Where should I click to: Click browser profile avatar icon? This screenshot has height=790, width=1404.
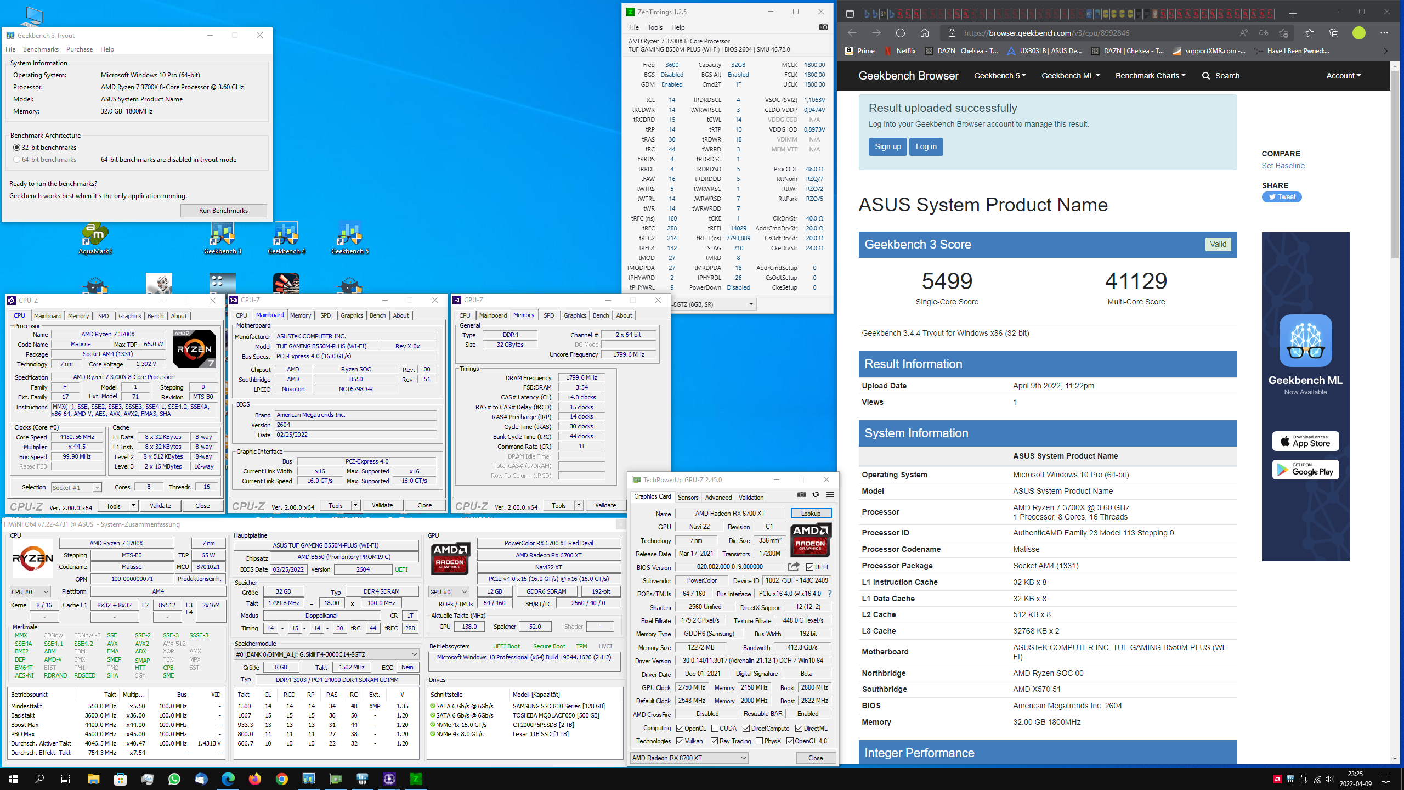tap(1359, 33)
